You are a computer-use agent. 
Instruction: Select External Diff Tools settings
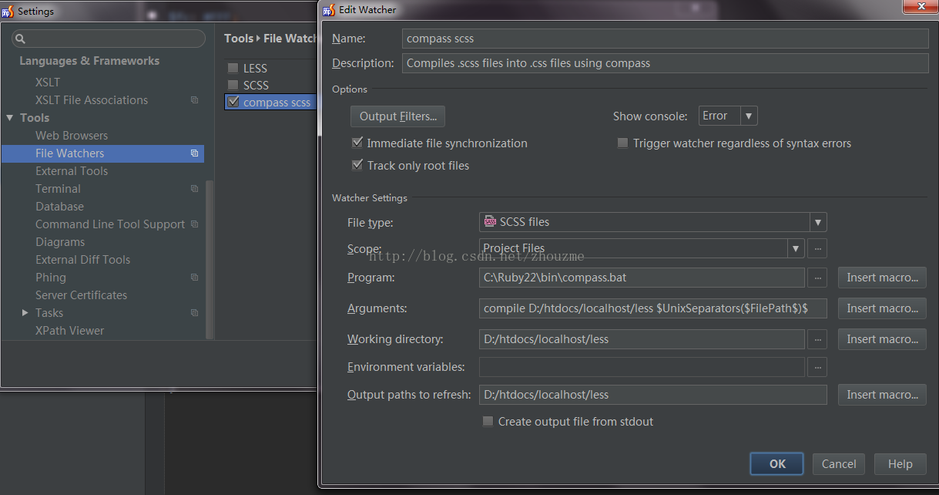coord(82,260)
